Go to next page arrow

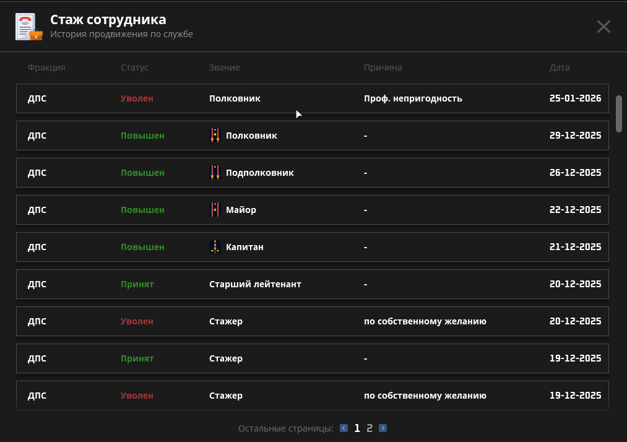pos(383,428)
